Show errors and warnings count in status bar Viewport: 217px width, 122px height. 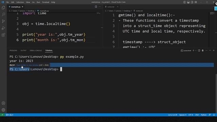click(x=9, y=115)
